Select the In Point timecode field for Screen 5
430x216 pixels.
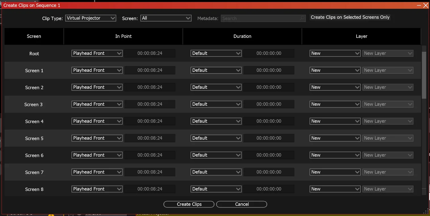click(150, 138)
